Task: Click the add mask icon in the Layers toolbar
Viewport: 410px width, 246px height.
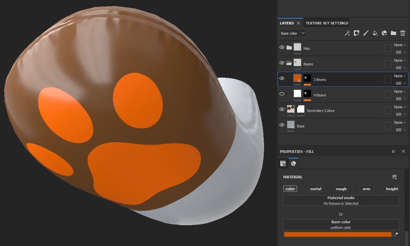Action: pos(357,33)
